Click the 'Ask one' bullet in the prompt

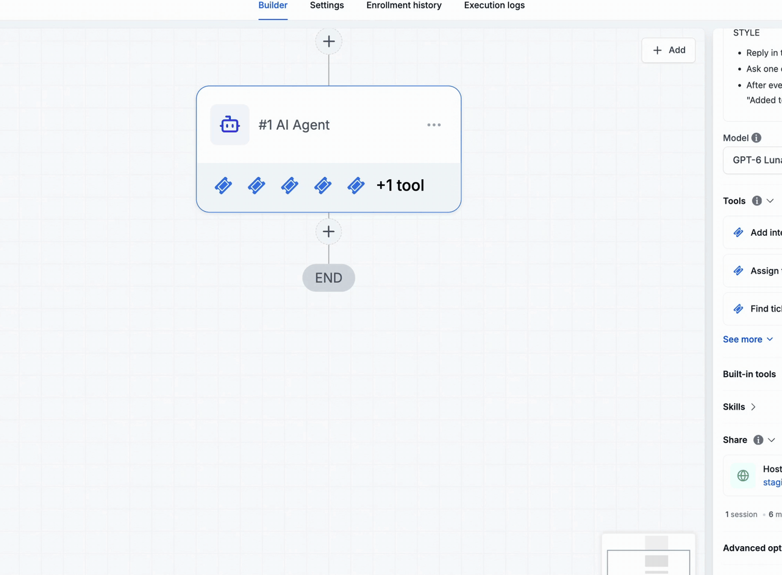tap(764, 69)
